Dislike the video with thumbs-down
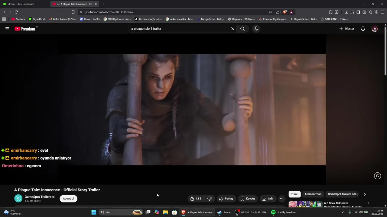 tap(210, 199)
